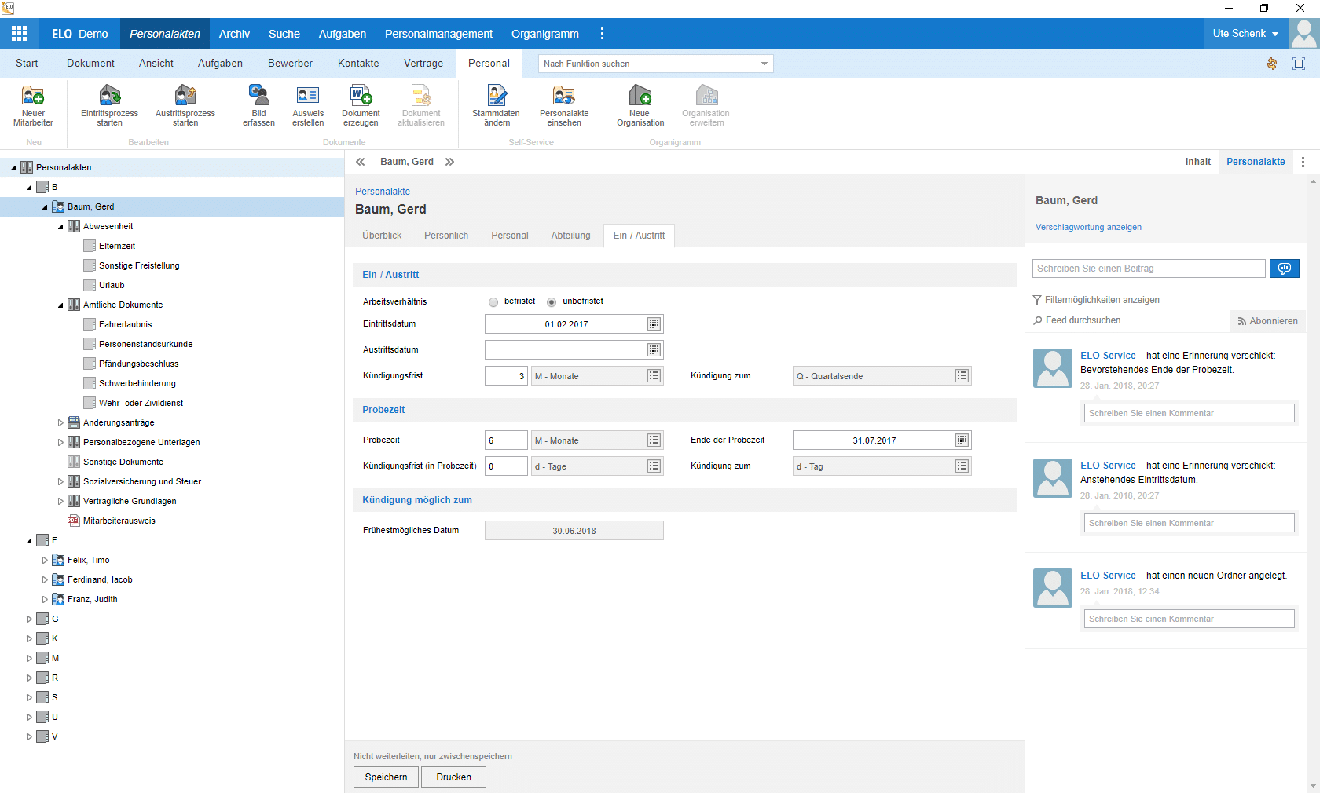Image resolution: width=1320 pixels, height=793 pixels.
Task: Open calendar picker for Eintrittsdatum
Action: tap(654, 324)
